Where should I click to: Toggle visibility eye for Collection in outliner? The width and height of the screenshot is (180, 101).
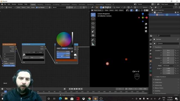[x=178, y=12]
